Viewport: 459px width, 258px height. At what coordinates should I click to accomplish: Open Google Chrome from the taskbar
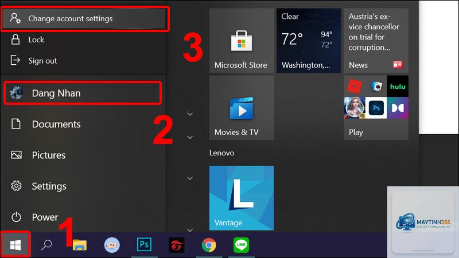[x=209, y=245]
